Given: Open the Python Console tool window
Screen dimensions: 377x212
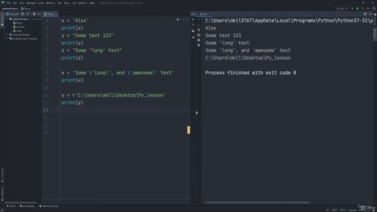Looking at the screenshot, I should [49, 206].
